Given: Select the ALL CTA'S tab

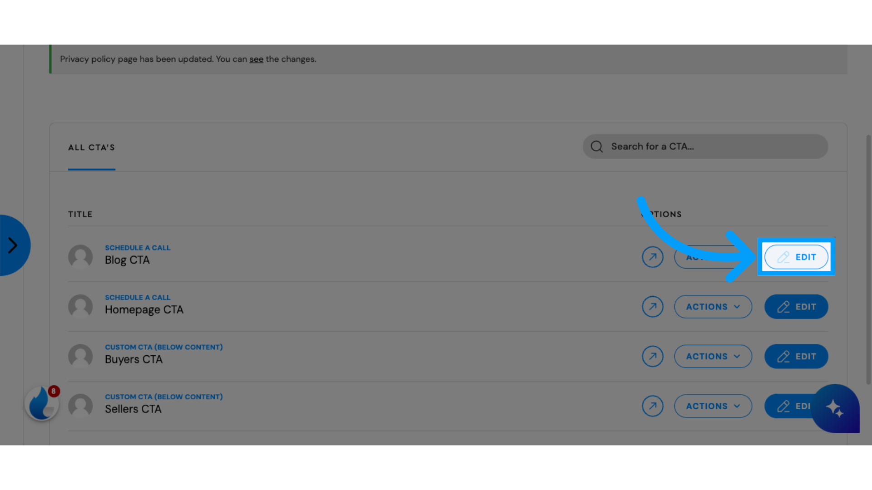Looking at the screenshot, I should pyautogui.click(x=91, y=147).
